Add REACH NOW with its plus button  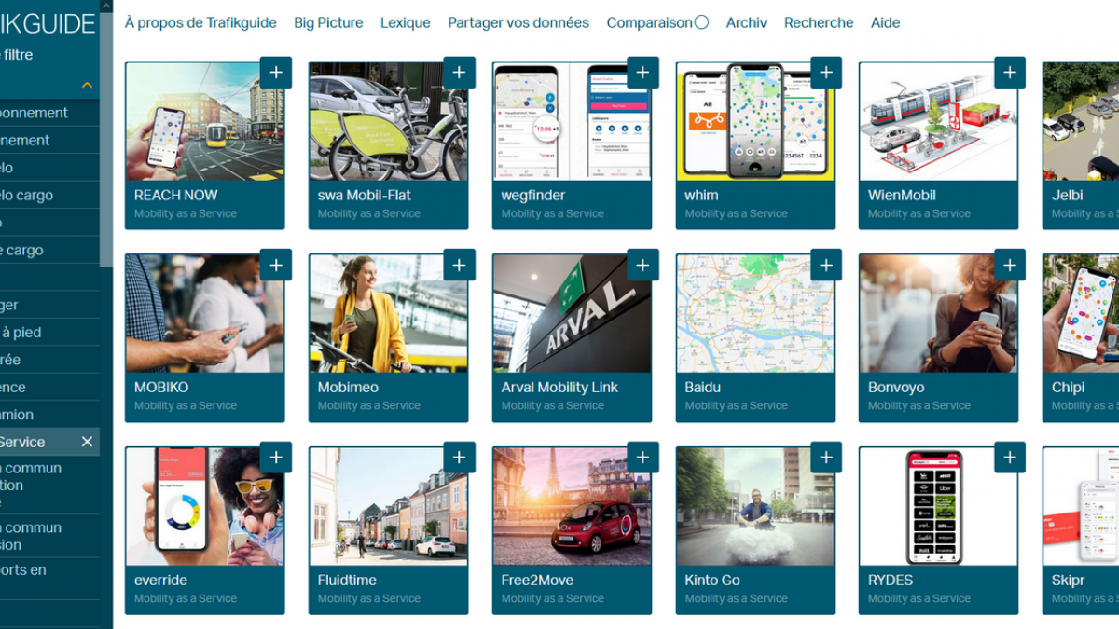pyautogui.click(x=276, y=73)
